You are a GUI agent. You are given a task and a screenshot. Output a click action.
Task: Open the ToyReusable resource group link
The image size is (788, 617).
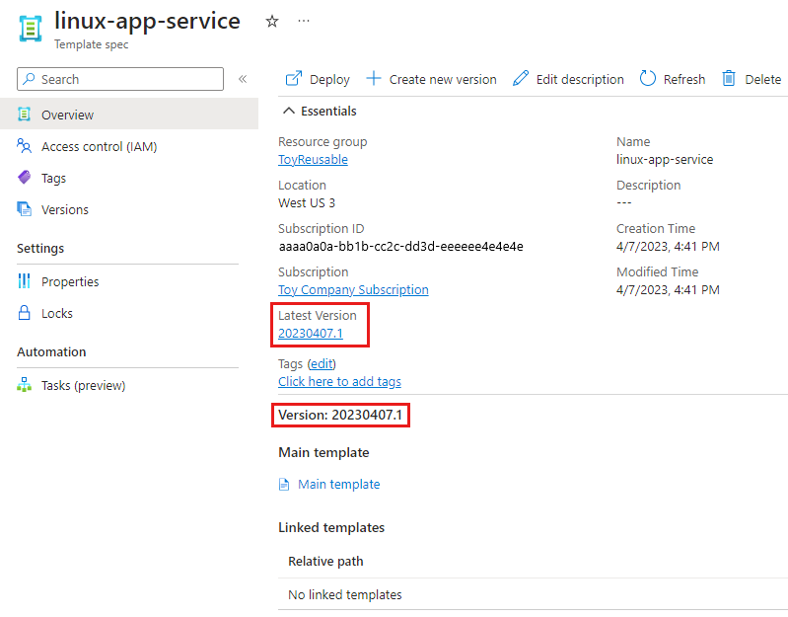click(313, 159)
